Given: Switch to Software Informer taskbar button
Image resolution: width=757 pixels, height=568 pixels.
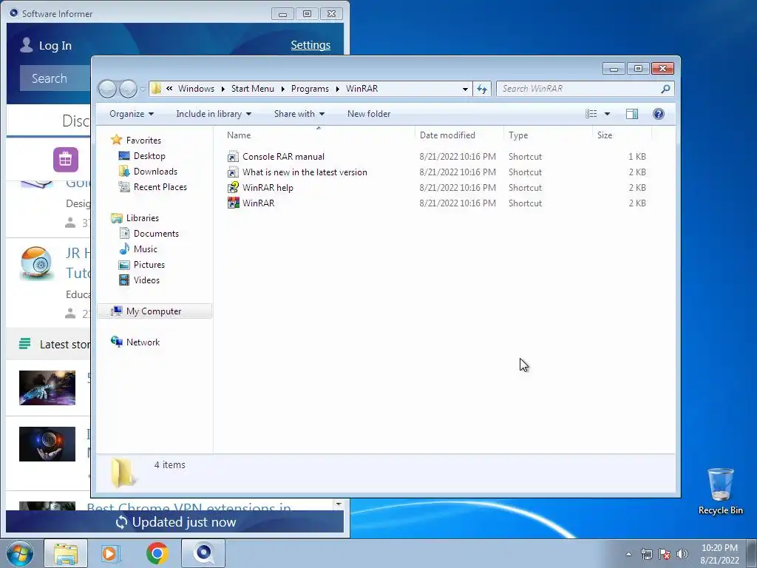Looking at the screenshot, I should [203, 553].
